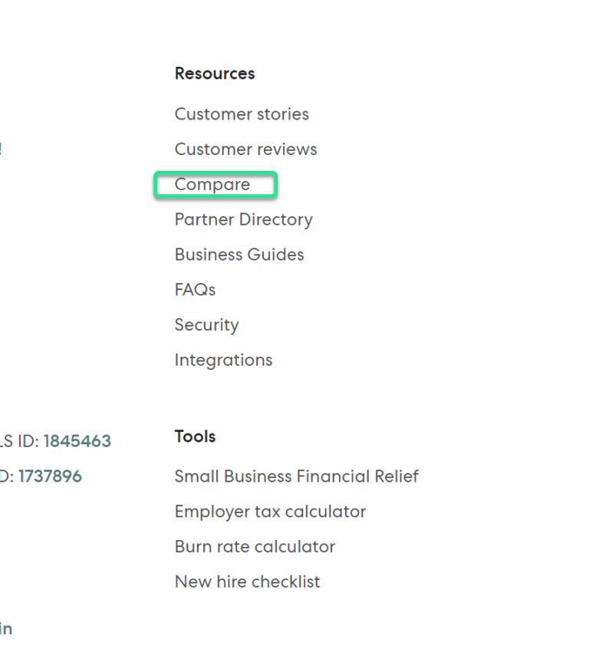Click the Tools section heading

point(195,437)
